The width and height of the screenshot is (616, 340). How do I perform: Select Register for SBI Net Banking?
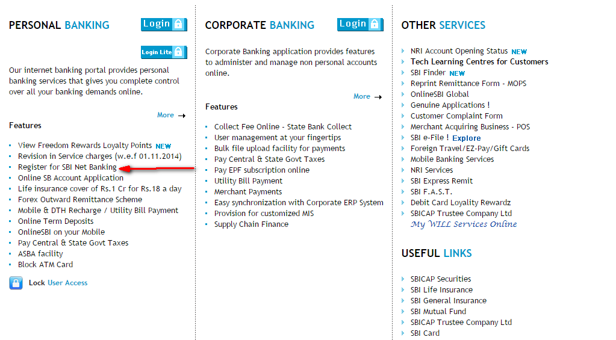[x=67, y=167]
